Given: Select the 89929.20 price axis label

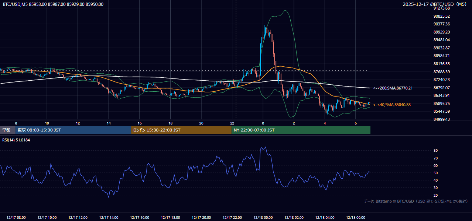Looking at the screenshot, I should coord(442,32).
